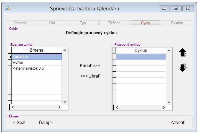Select the Voľno row in list
This screenshot has width=198, height=133.
(x=36, y=62)
